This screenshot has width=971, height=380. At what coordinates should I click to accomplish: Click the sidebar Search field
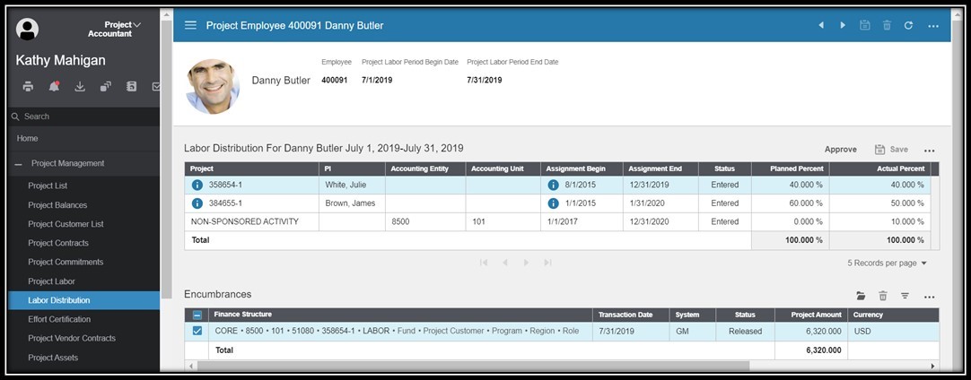pyautogui.click(x=84, y=117)
